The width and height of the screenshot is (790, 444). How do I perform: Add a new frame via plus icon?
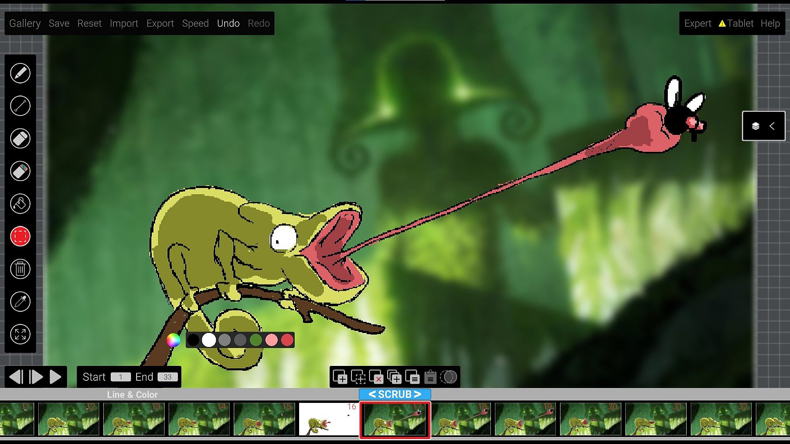click(340, 377)
